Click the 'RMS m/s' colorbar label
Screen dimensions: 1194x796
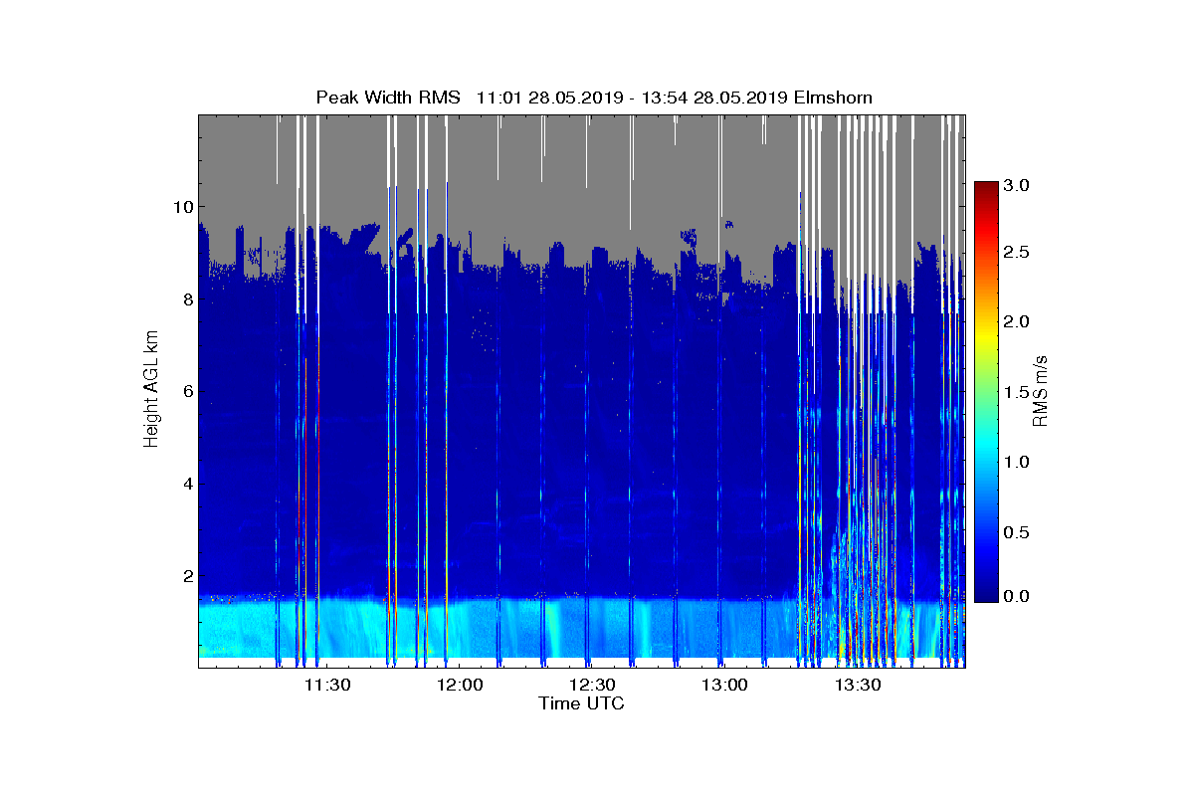coord(1040,390)
